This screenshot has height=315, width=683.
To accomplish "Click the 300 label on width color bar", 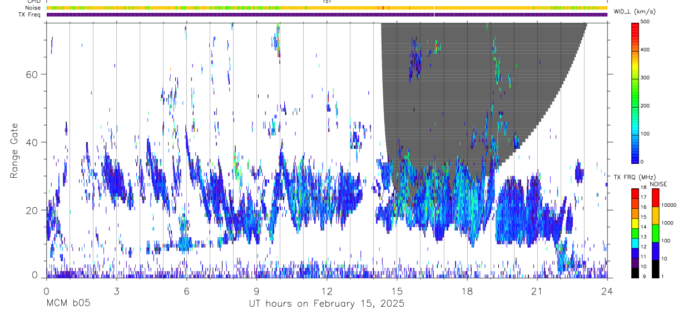I will point(645,78).
